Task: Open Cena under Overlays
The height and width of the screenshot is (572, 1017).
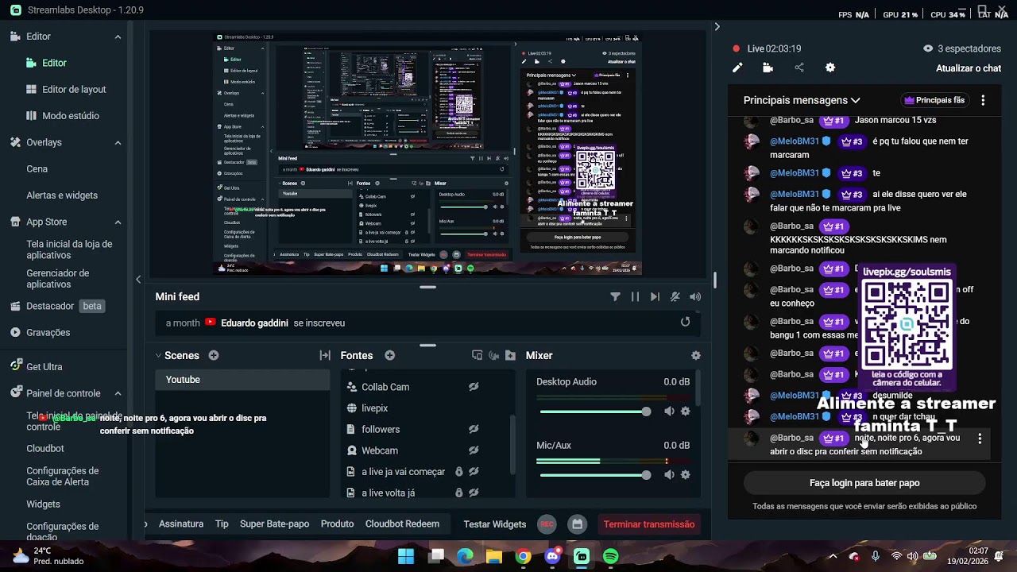Action: [37, 168]
